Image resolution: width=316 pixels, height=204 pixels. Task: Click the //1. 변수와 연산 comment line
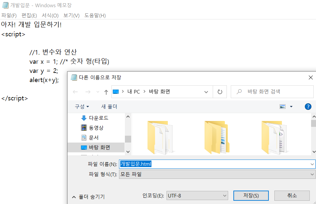tap(53, 52)
